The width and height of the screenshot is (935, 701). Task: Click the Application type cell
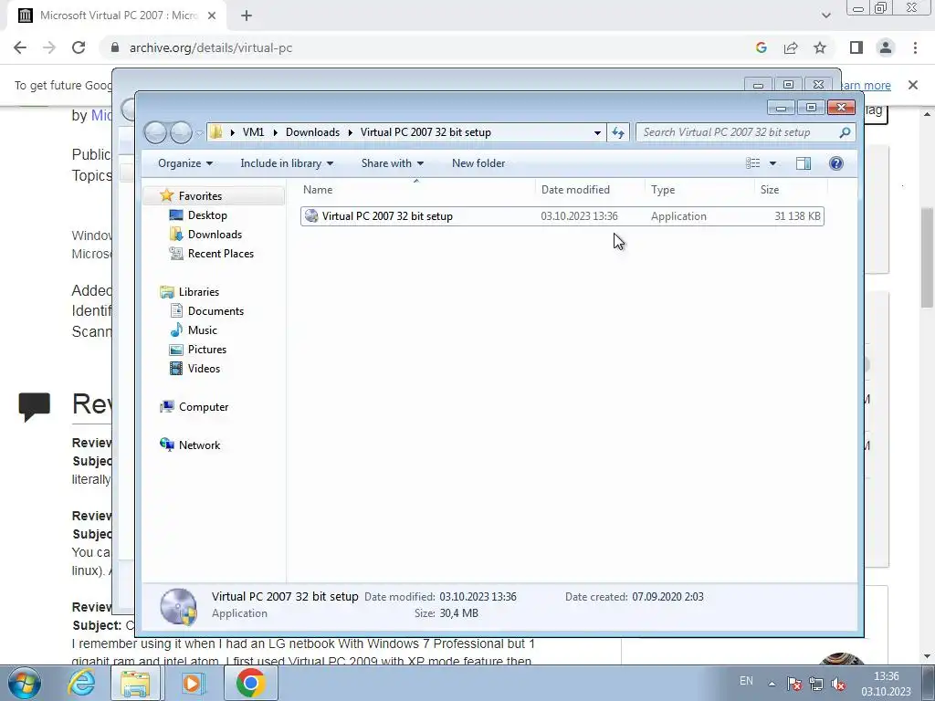pos(678,216)
